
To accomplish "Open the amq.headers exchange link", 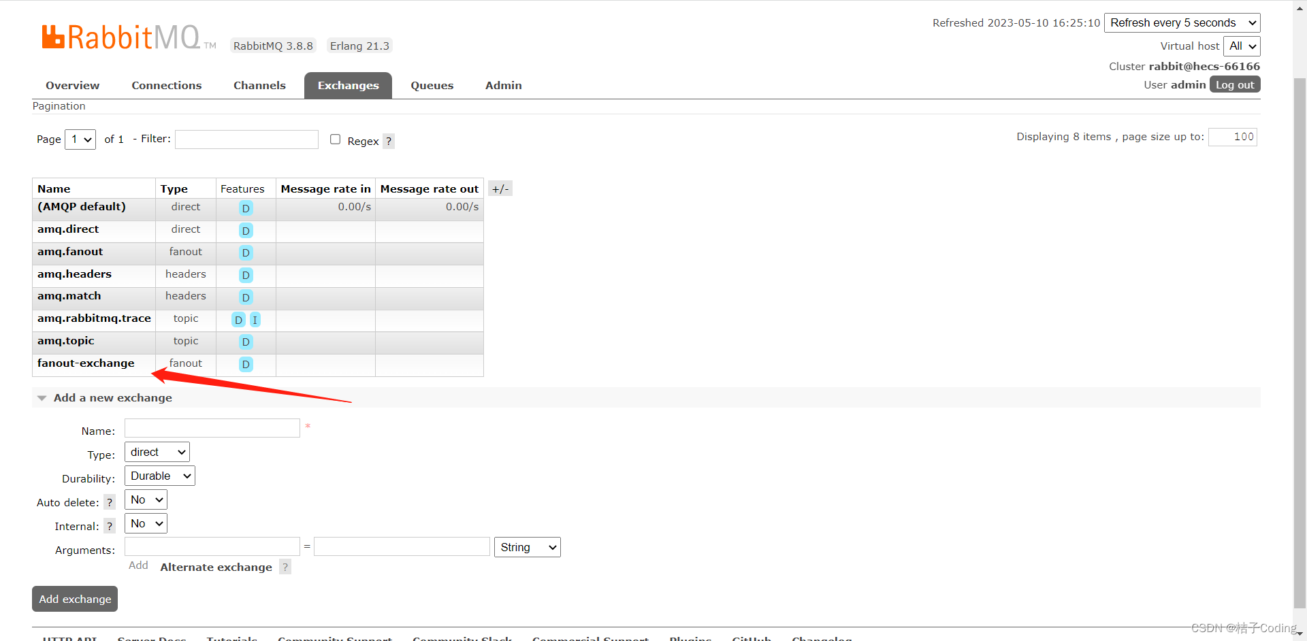I will point(74,274).
